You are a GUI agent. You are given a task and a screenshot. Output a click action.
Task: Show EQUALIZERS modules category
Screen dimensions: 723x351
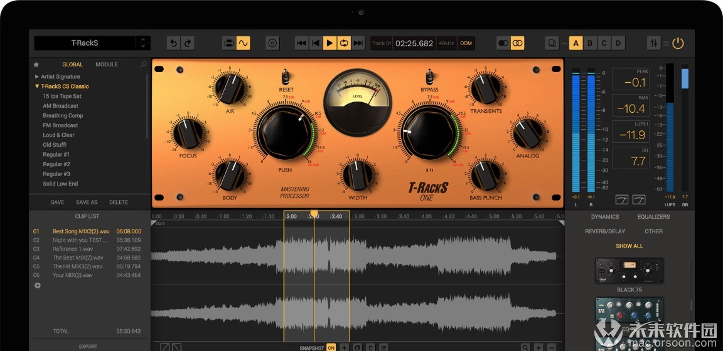coord(653,216)
